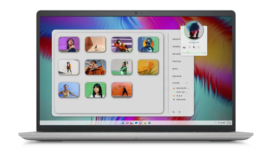272x153 pixels.
Task: Click the Wi-Fi icon in system tray
Action: (219, 123)
